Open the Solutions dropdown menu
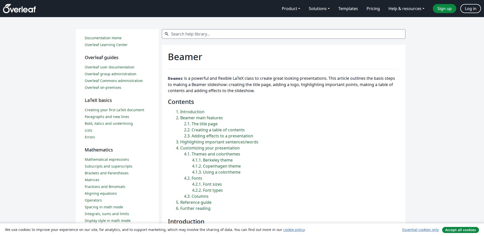Viewport: 484px width, 236px height. tap(319, 9)
